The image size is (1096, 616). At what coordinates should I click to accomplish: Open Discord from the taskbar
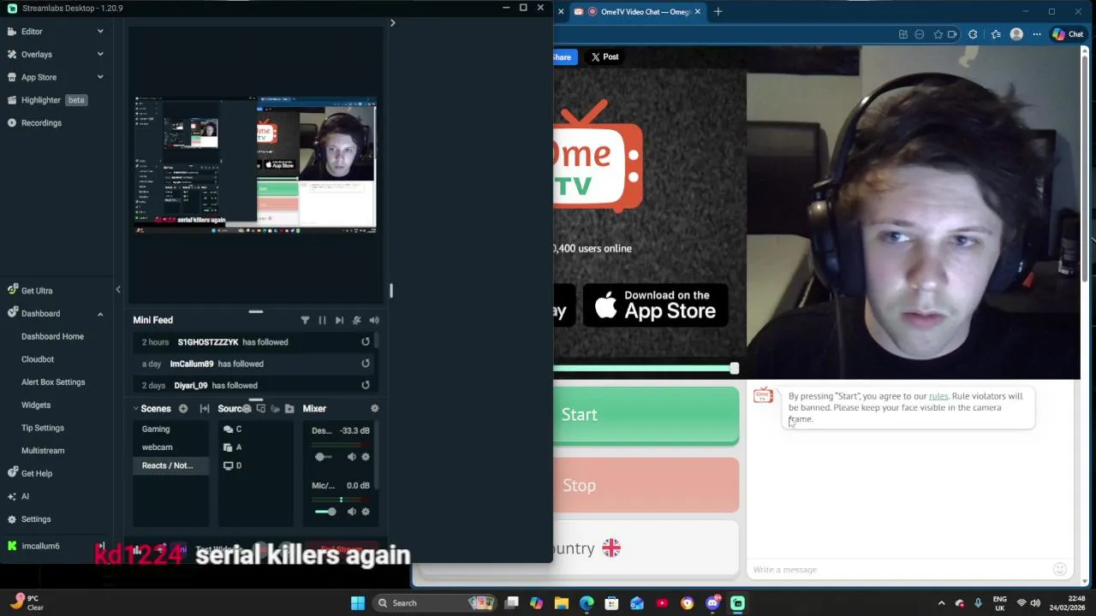pyautogui.click(x=712, y=603)
